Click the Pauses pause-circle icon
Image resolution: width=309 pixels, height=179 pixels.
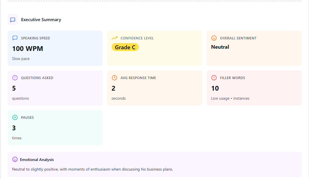(15, 117)
